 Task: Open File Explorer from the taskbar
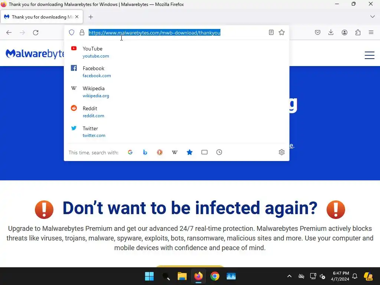click(x=182, y=276)
